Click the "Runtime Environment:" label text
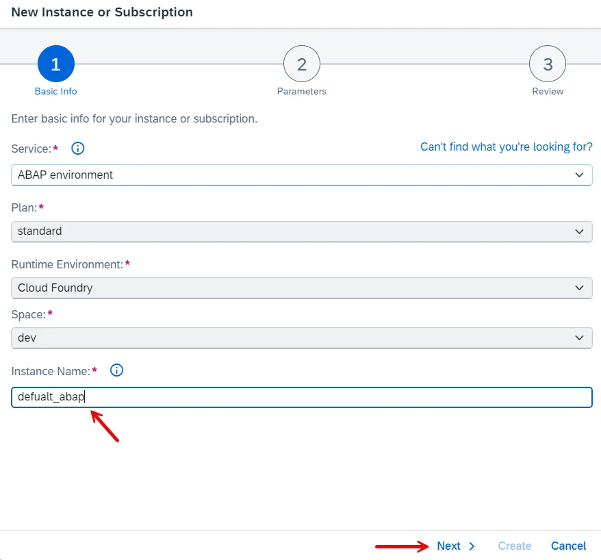 pos(67,264)
